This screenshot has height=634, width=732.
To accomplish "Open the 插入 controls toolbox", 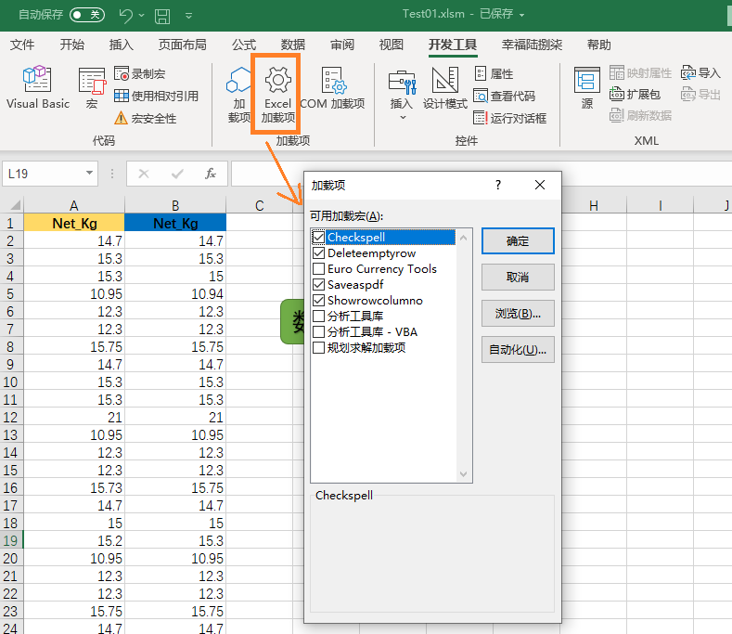I will pos(402,94).
